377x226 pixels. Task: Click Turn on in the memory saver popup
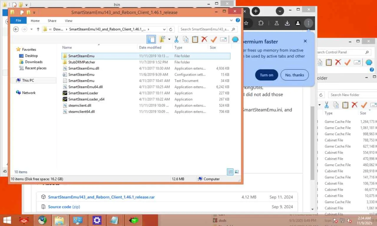[267, 75]
